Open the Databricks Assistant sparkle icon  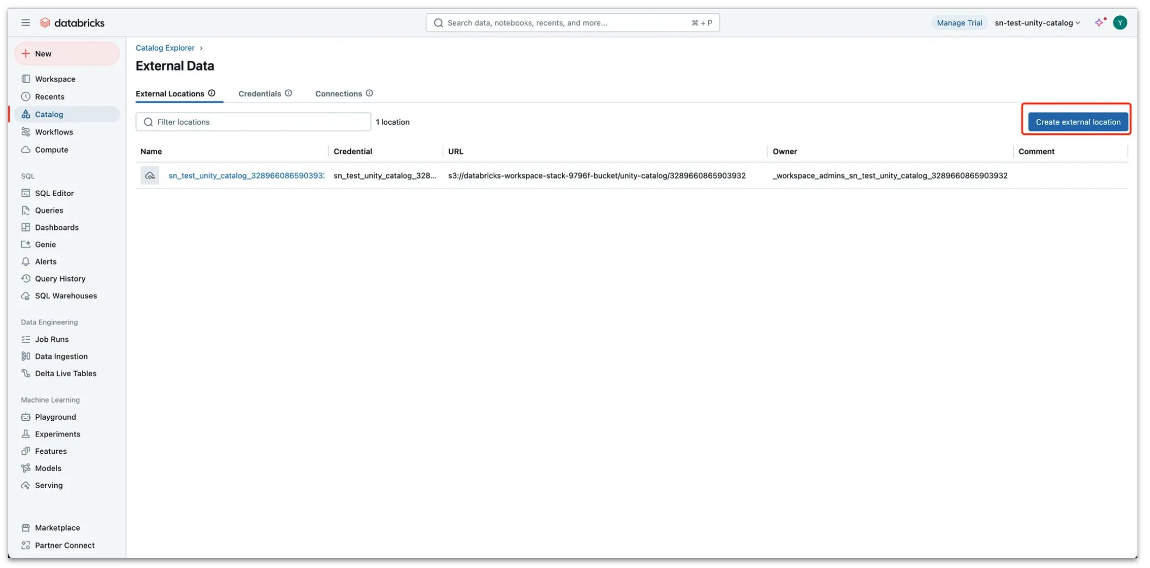click(x=1098, y=22)
